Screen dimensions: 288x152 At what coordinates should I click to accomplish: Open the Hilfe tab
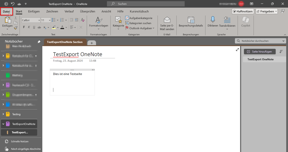pos(120,11)
